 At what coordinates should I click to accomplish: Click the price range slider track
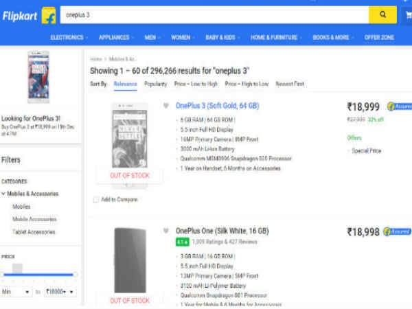(x=40, y=275)
